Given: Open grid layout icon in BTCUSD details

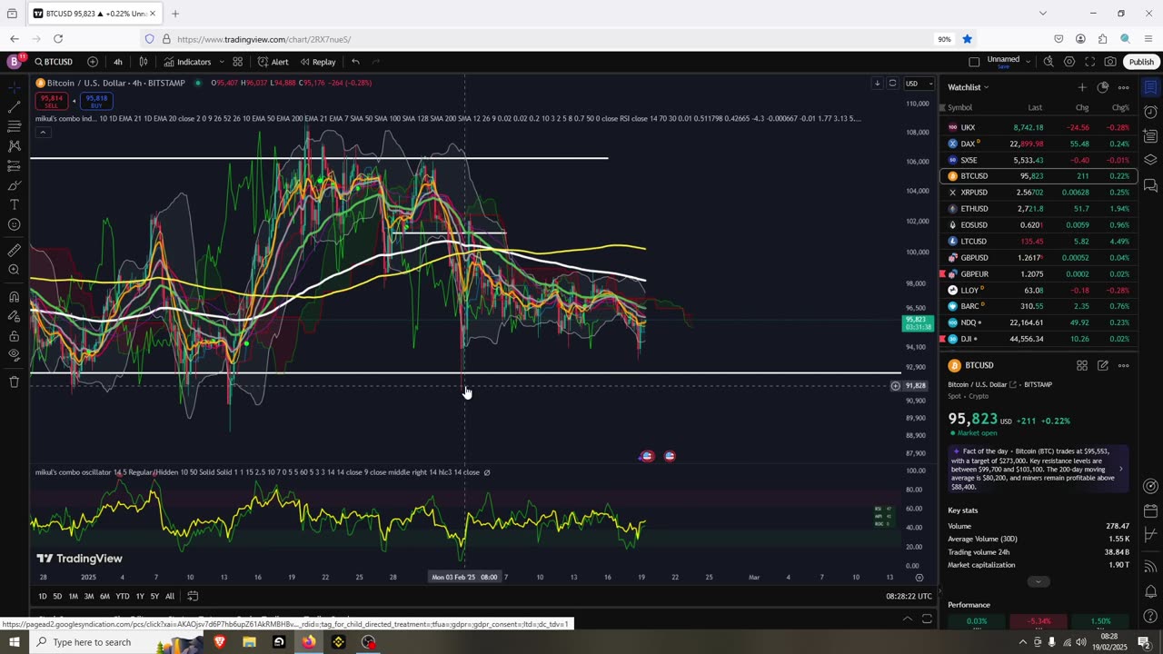Looking at the screenshot, I should pos(1082,365).
